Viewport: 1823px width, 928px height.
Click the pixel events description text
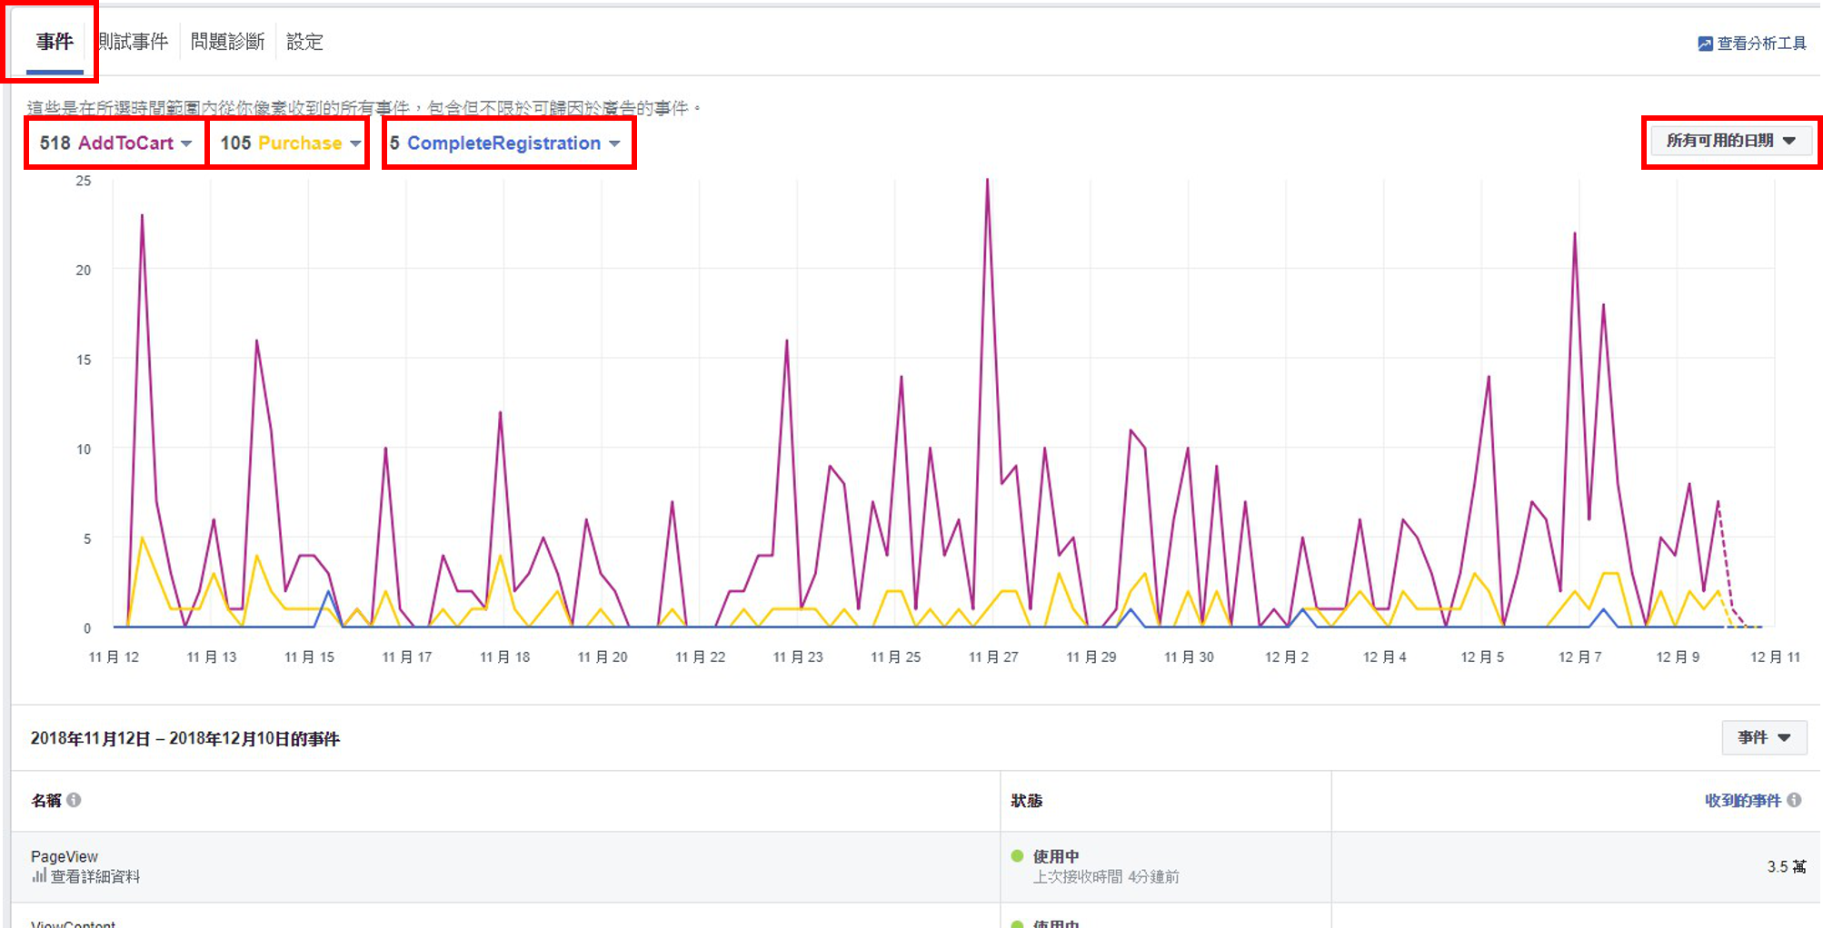364,108
